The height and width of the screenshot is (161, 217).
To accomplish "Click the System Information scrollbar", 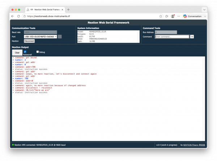I will click(139, 37).
